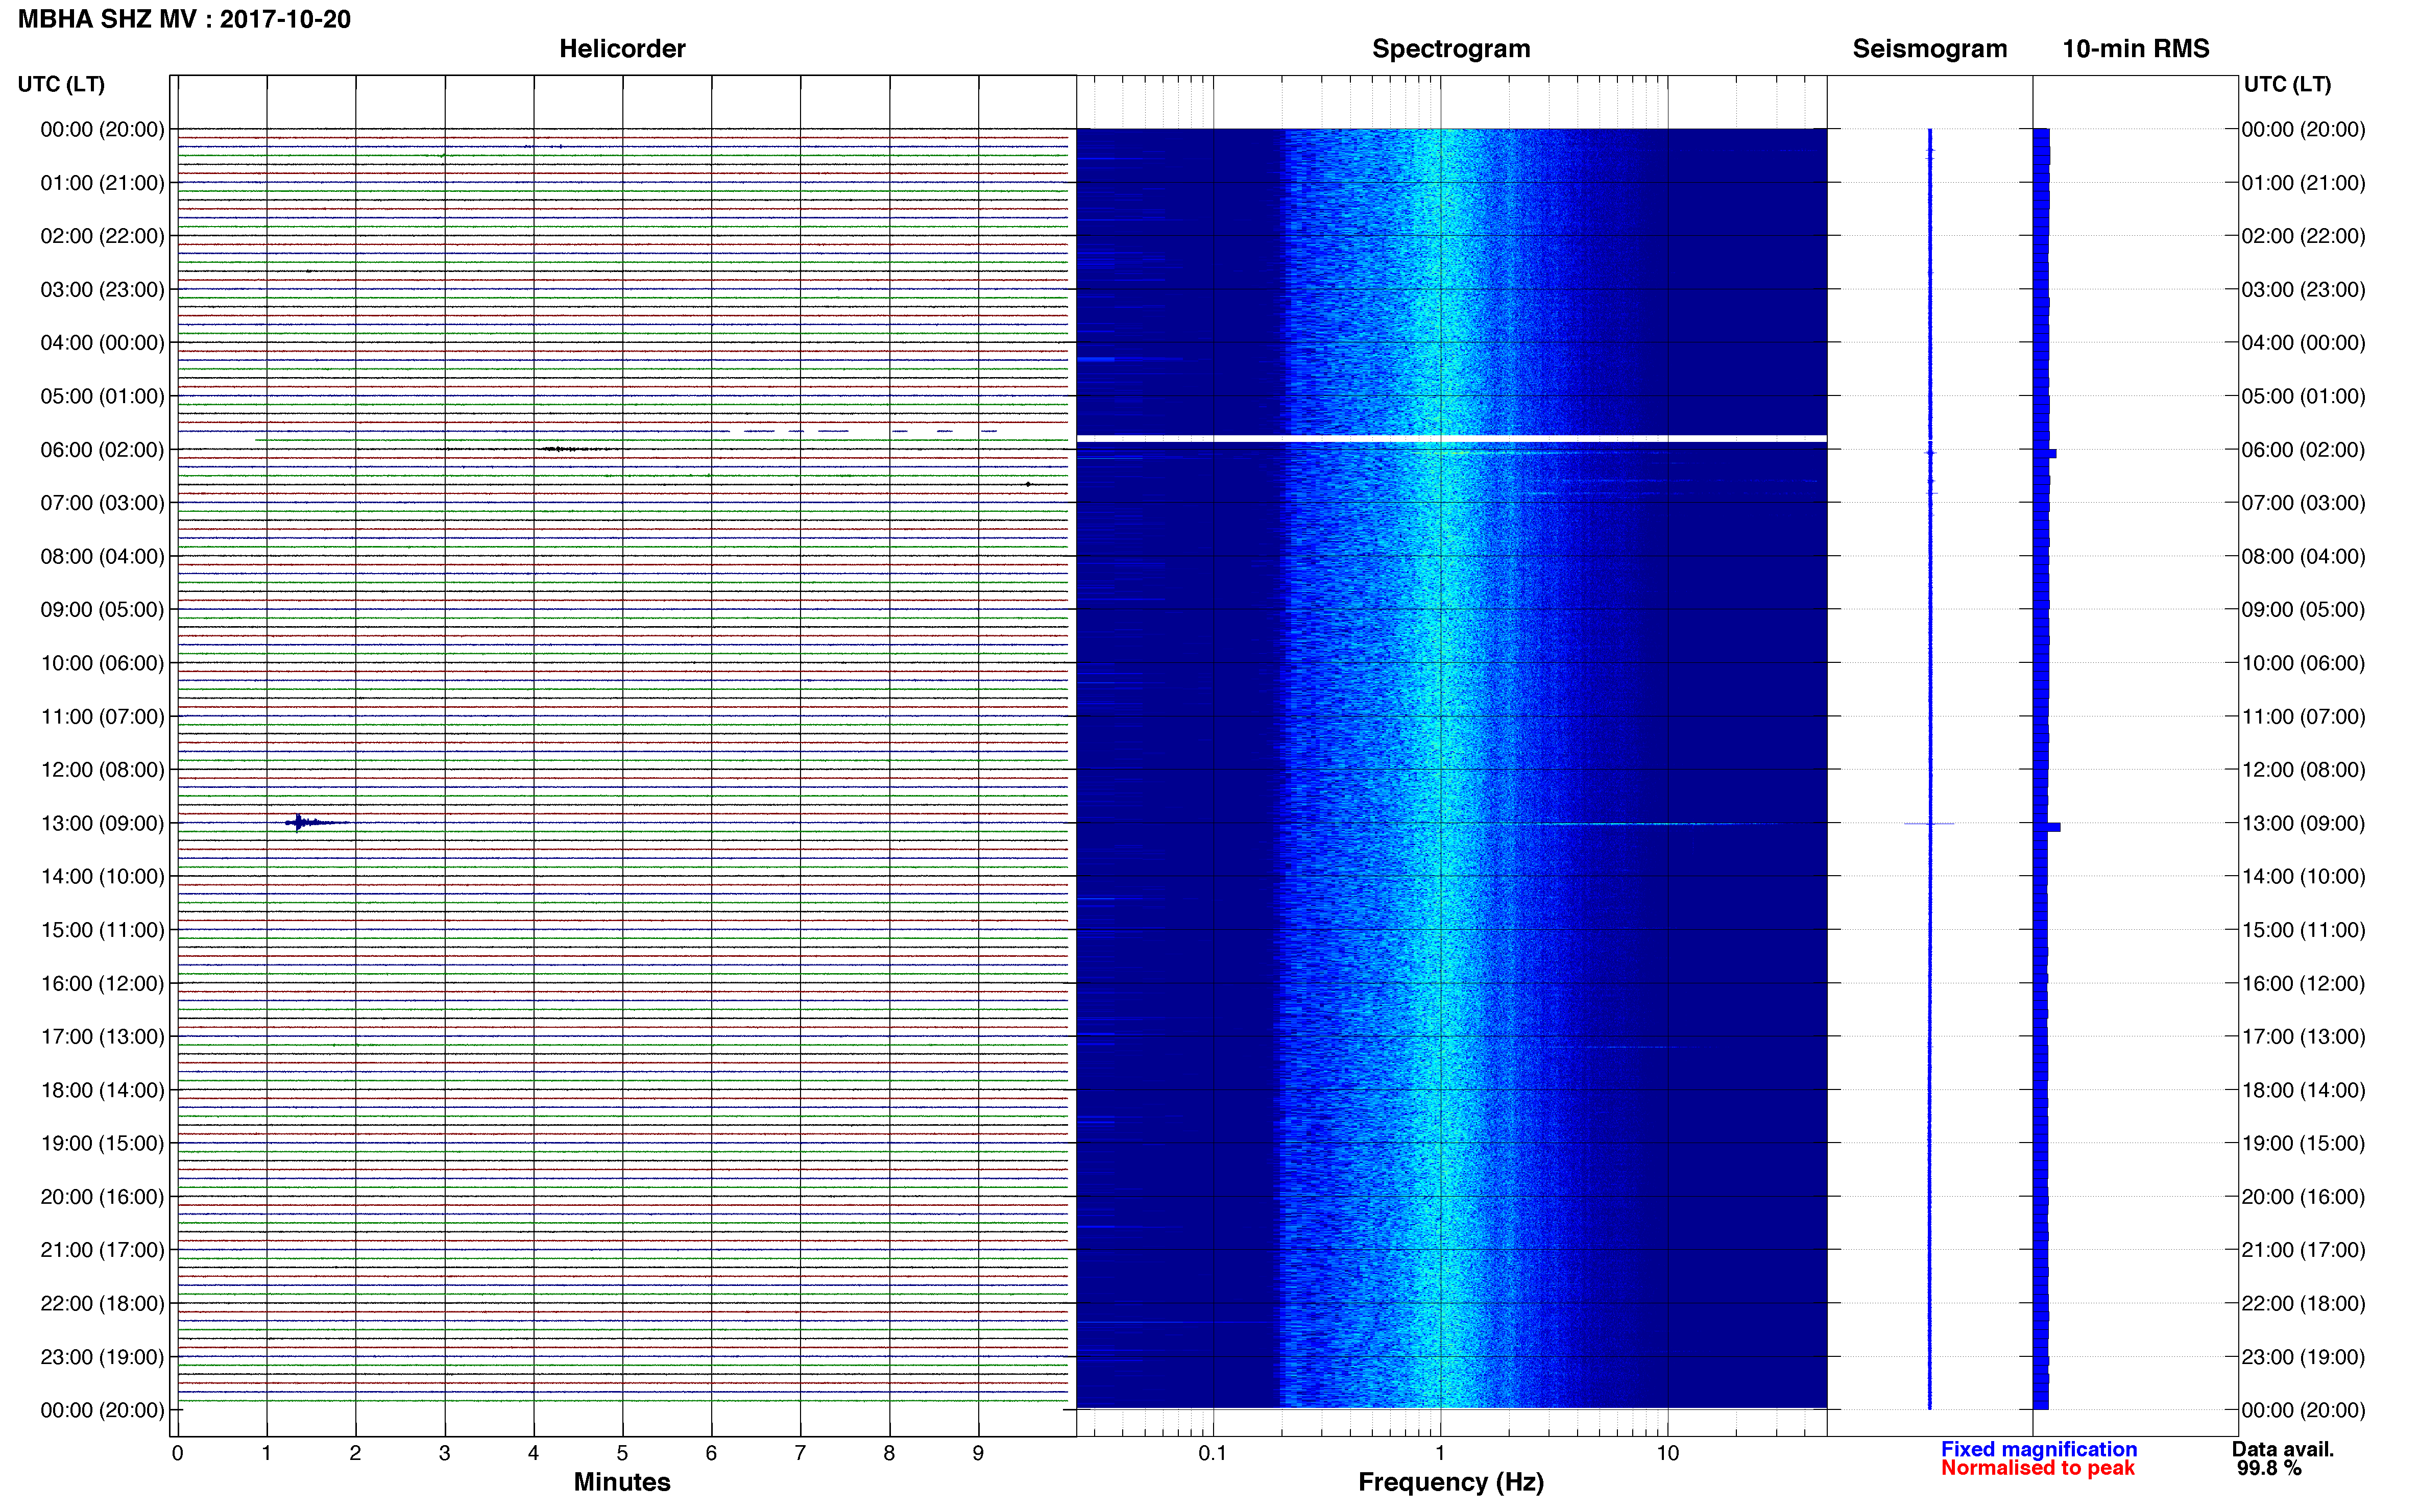Image resolution: width=2420 pixels, height=1512 pixels.
Task: Click right time label '23:00 (19:00)'
Action: [2303, 1357]
